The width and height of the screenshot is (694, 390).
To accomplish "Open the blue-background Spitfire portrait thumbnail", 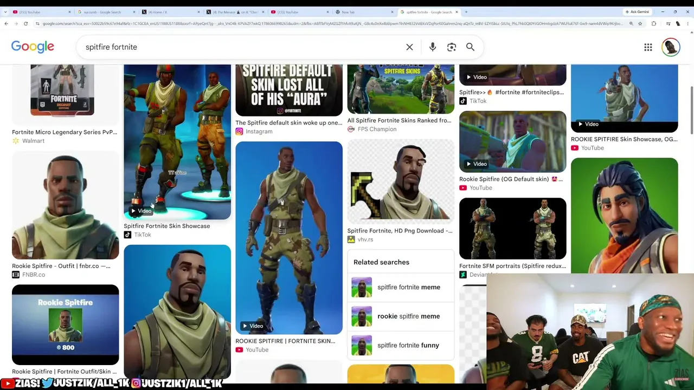I will click(x=177, y=311).
